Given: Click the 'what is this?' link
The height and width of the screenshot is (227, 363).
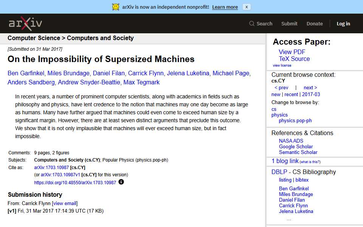Looking at the screenshot, I should point(310,162).
